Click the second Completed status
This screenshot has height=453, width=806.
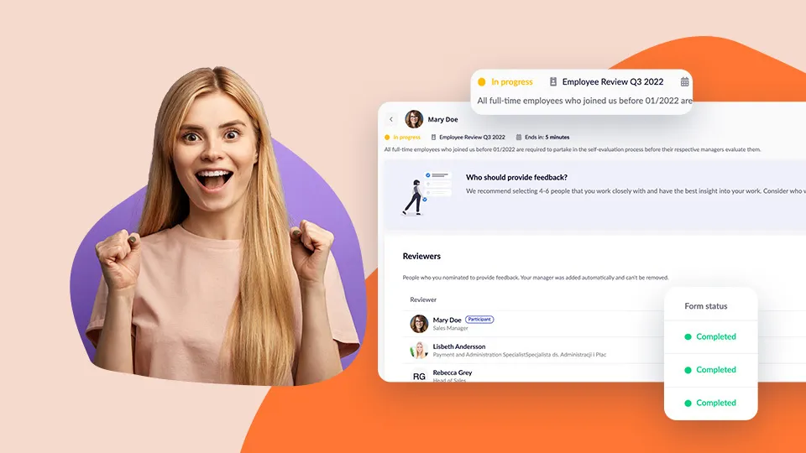pyautogui.click(x=709, y=370)
